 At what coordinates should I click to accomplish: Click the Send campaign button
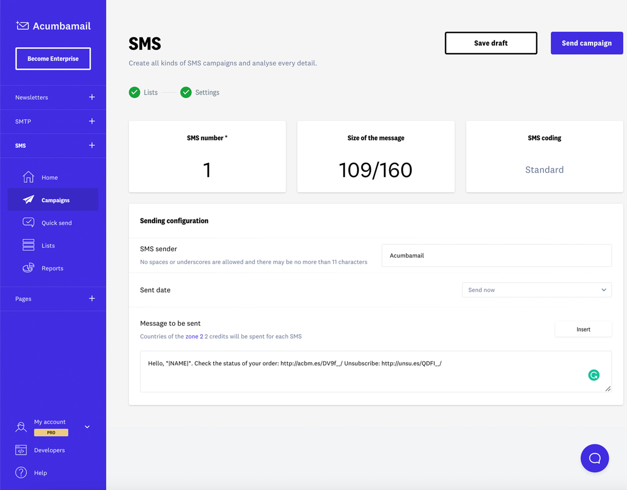(x=587, y=43)
